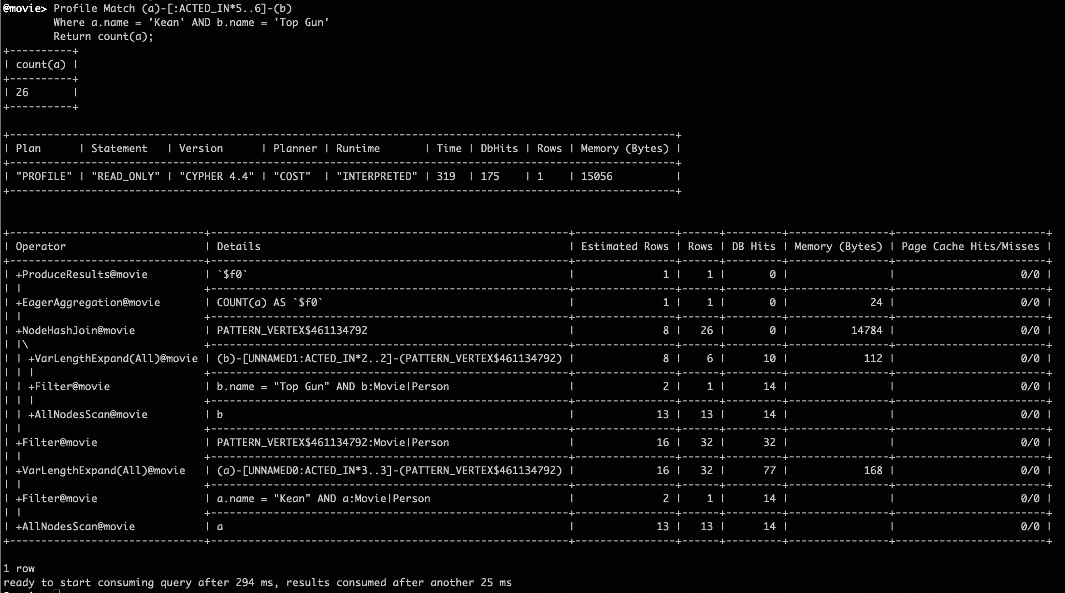
Task: Click the total memory value 15056
Action: point(596,176)
